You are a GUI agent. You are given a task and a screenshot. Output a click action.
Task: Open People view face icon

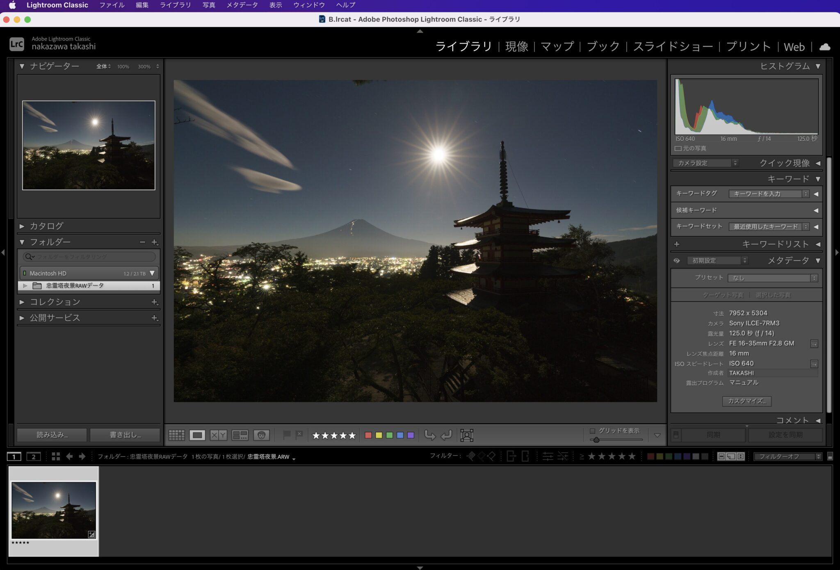point(262,435)
